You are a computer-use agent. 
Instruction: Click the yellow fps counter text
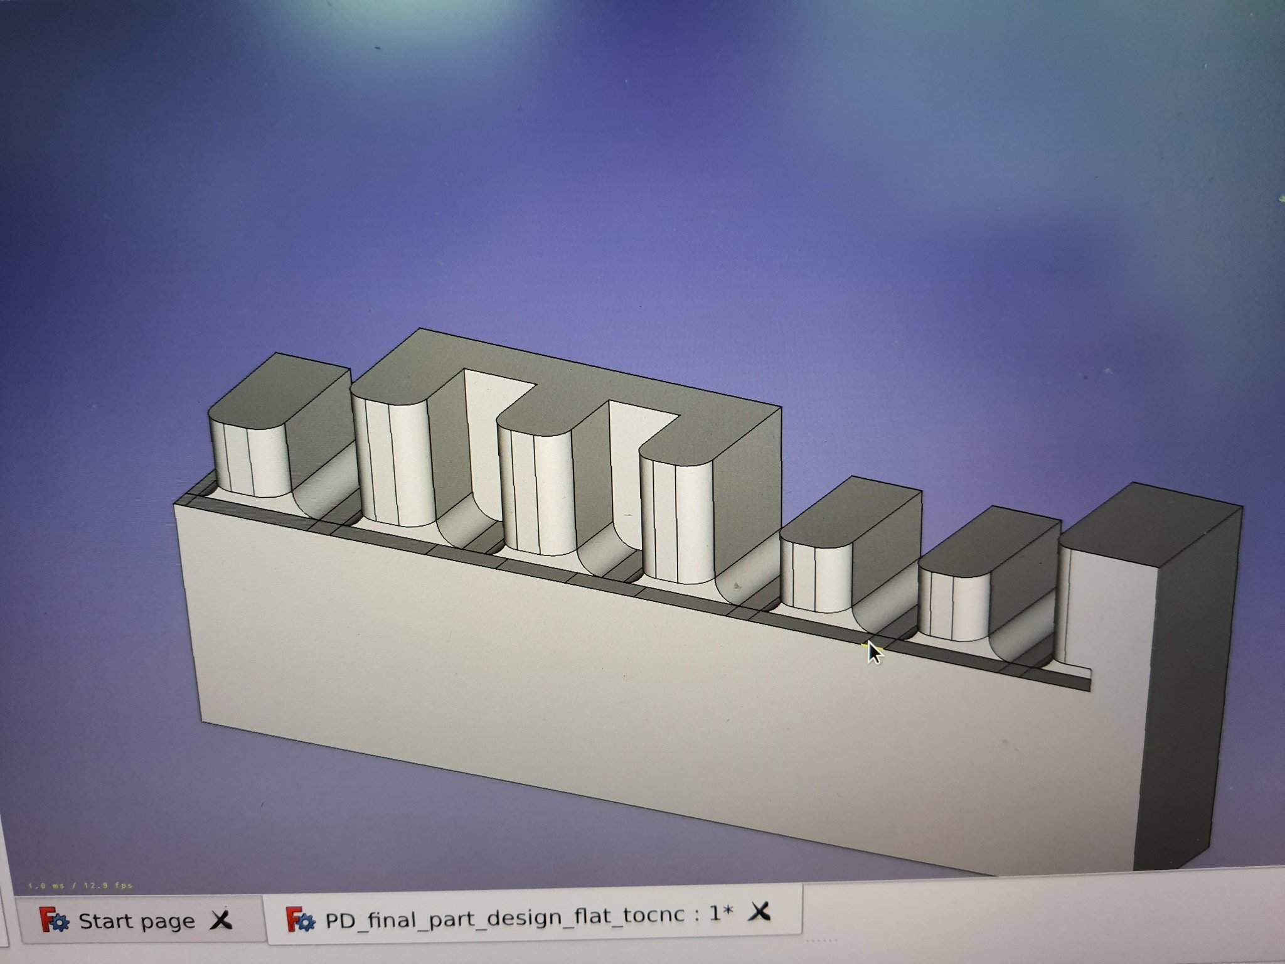pos(80,886)
